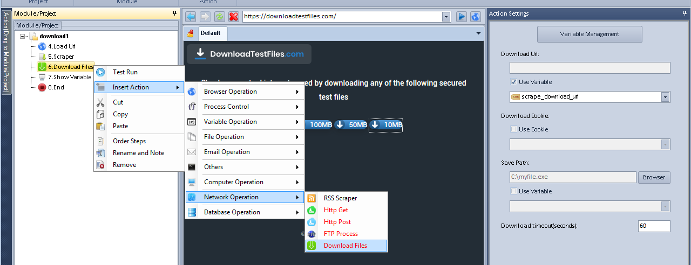Click the Variable Management button
The height and width of the screenshot is (265, 691).
point(590,34)
